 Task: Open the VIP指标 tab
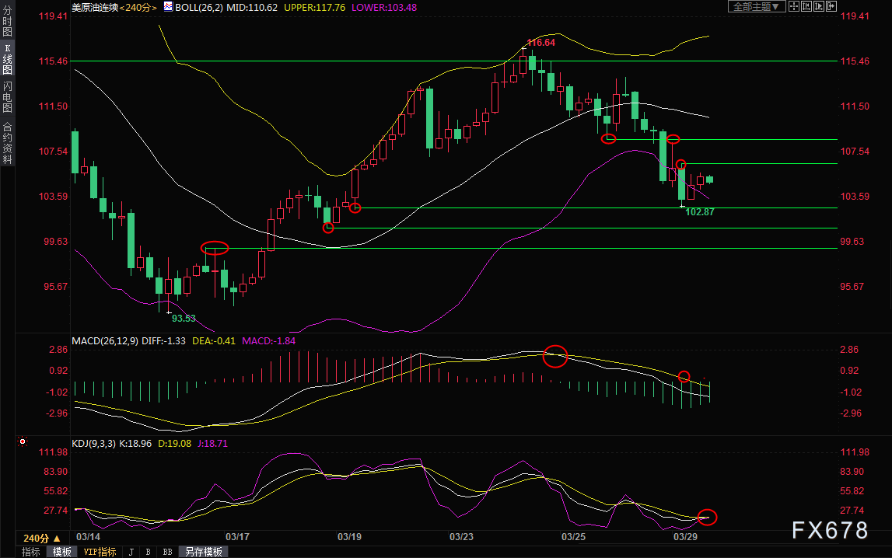(x=100, y=552)
